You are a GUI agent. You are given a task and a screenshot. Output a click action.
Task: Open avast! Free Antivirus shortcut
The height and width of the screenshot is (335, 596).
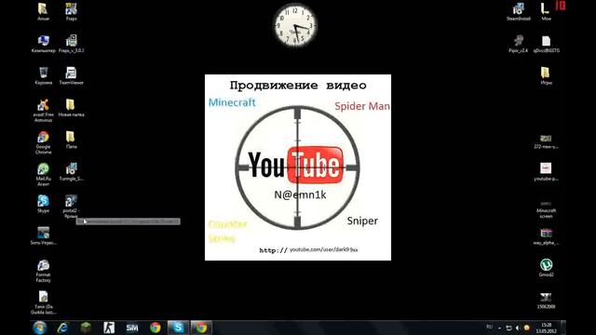(x=44, y=110)
